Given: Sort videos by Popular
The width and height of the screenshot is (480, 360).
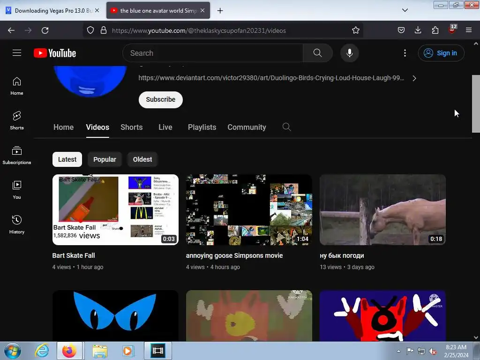Looking at the screenshot, I should coord(105,159).
